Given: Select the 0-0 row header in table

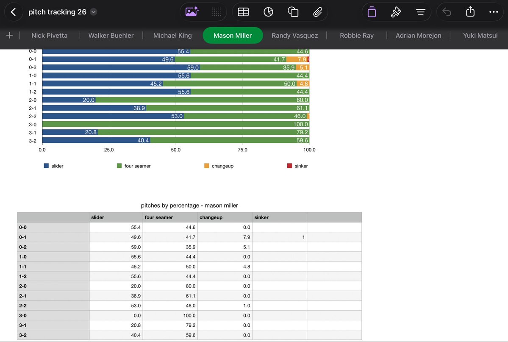Looking at the screenshot, I should click(53, 227).
